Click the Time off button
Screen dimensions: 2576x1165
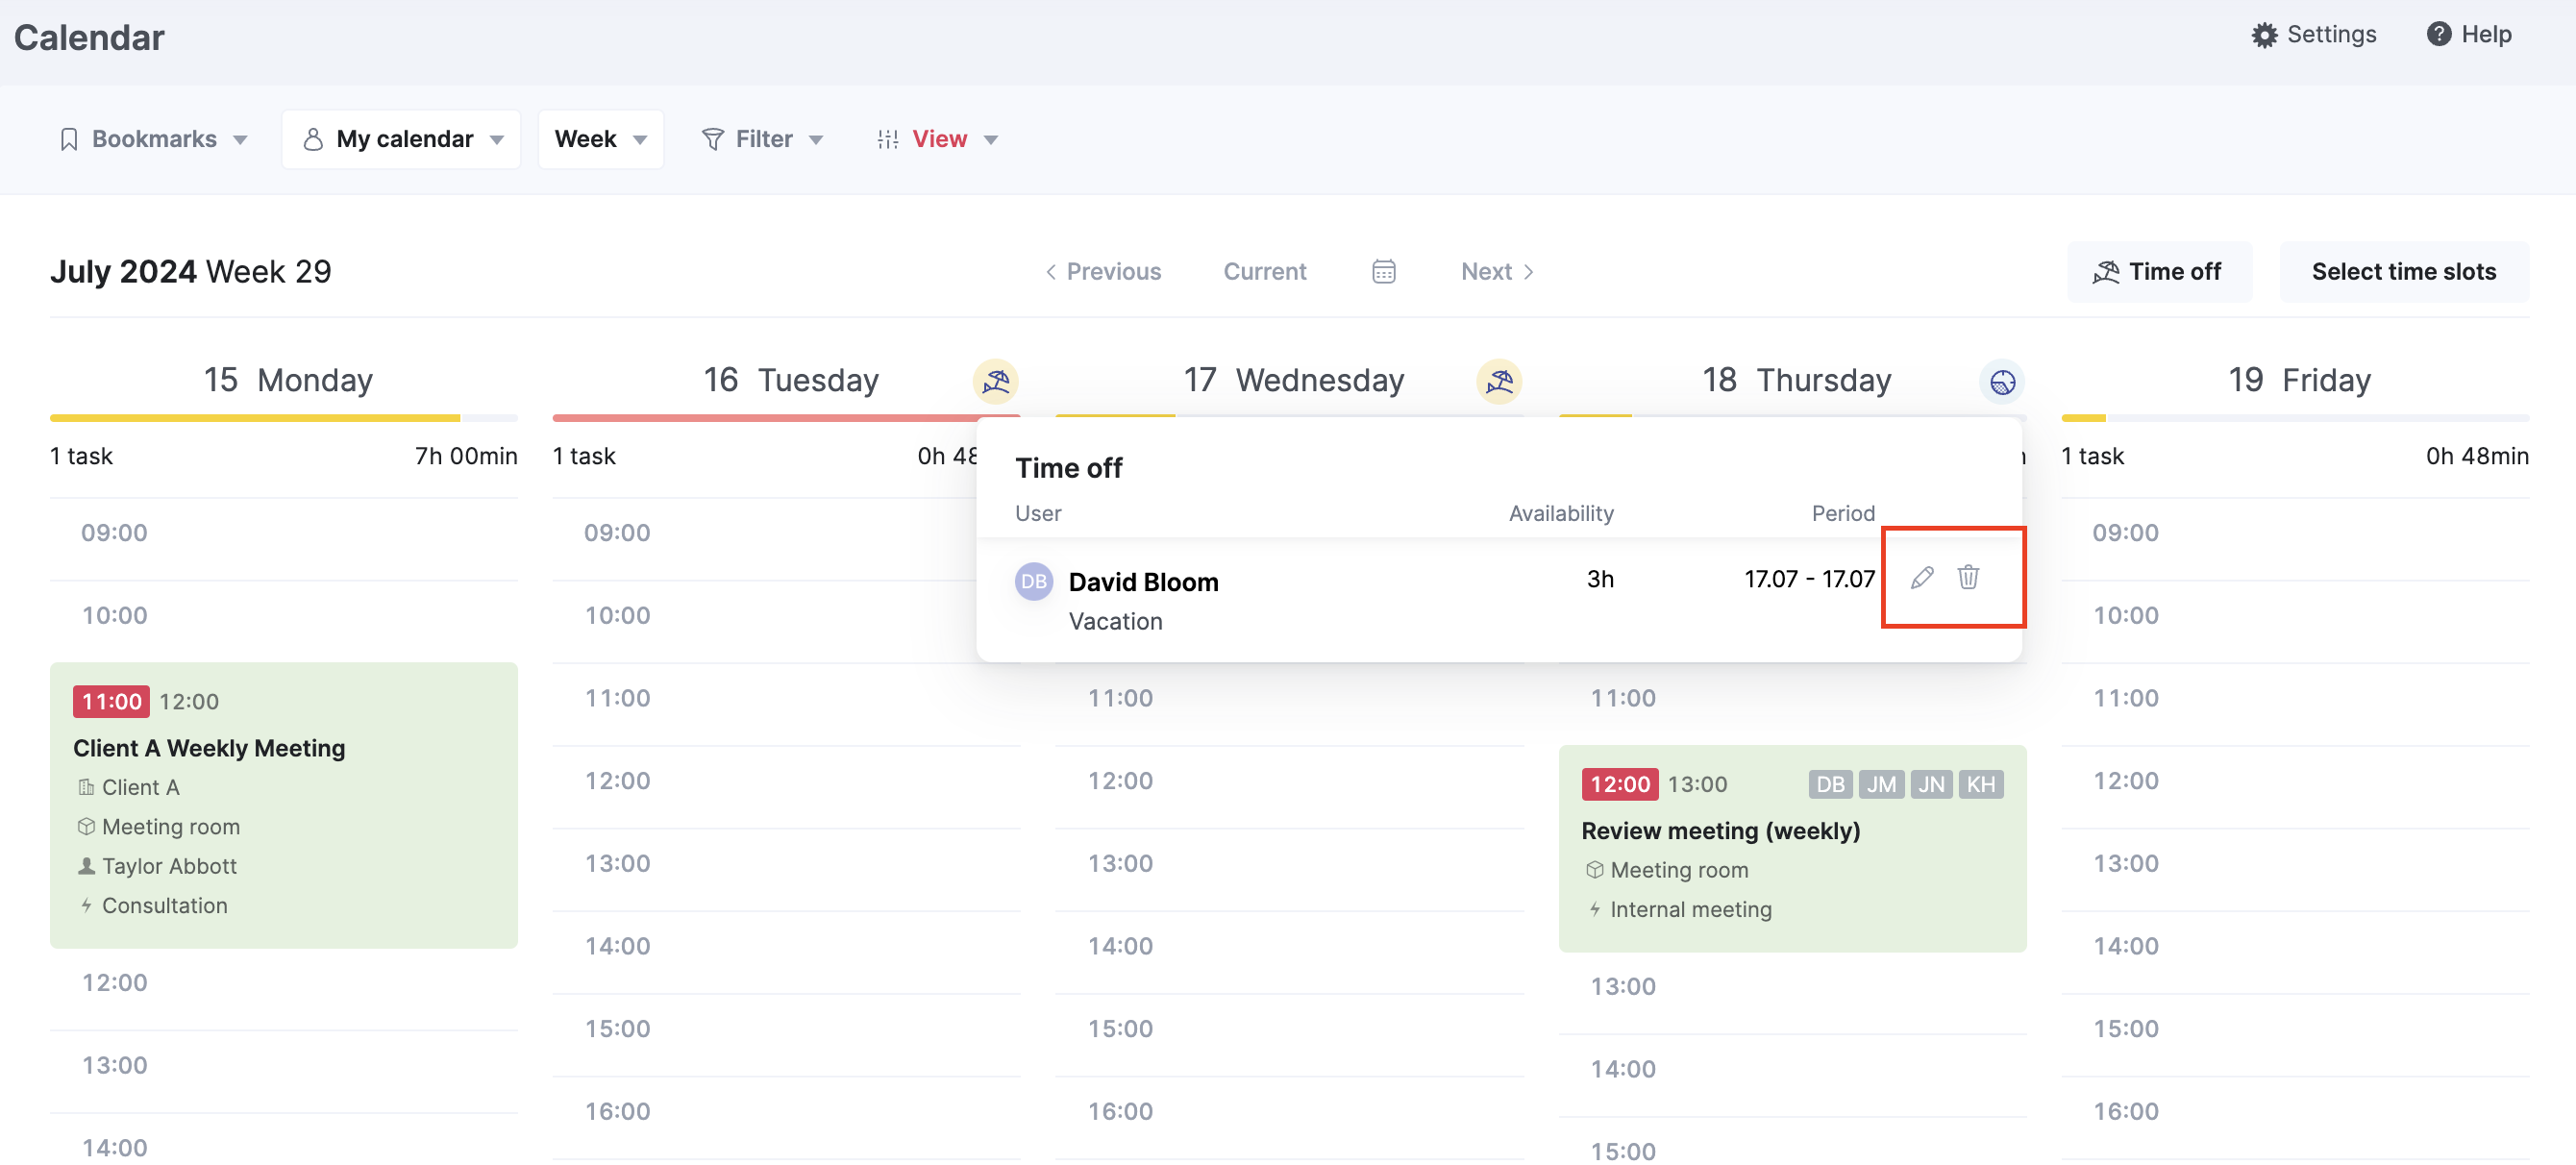pos(2159,271)
